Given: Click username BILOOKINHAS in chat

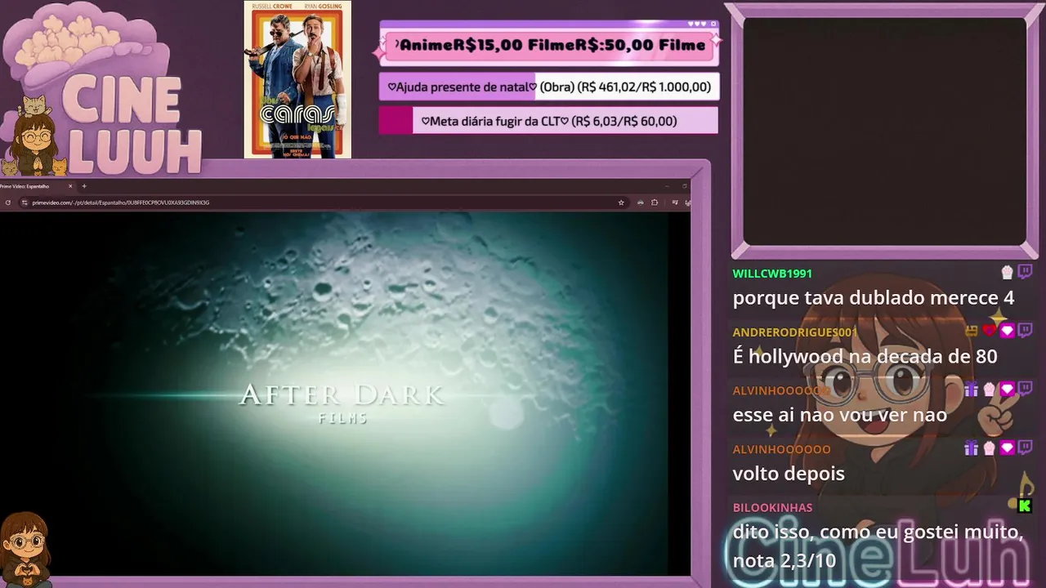Looking at the screenshot, I should point(772,507).
